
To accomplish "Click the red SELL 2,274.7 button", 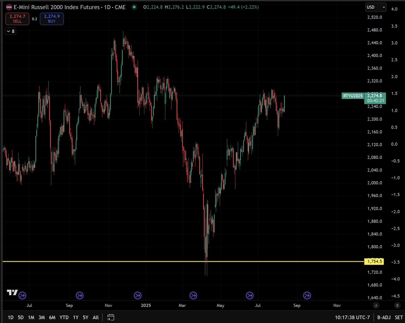I will pos(17,19).
